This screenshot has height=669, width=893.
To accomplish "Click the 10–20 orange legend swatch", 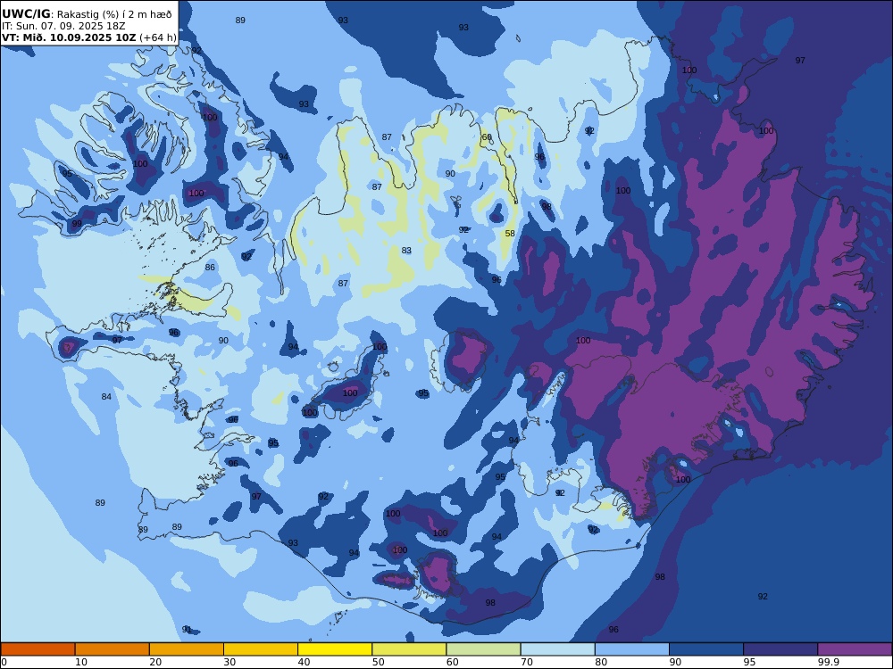I will pyautogui.click(x=113, y=649).
